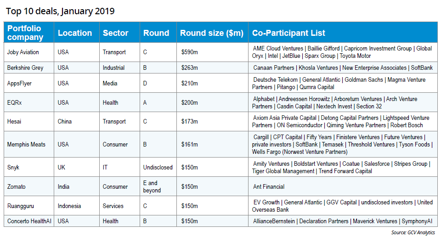Select the Berkshire Grey row name

[25, 68]
